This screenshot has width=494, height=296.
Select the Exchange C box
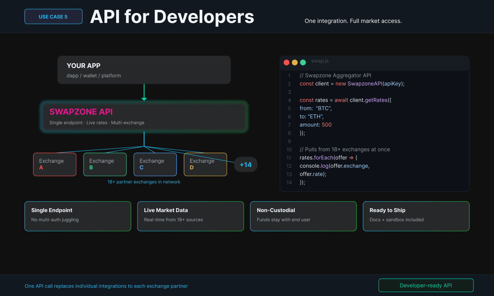[155, 164]
